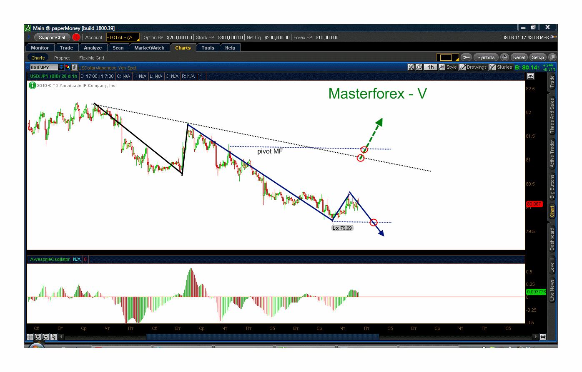582x372 pixels.
Task: Open the Times And Sales side tab
Action: coord(552,115)
